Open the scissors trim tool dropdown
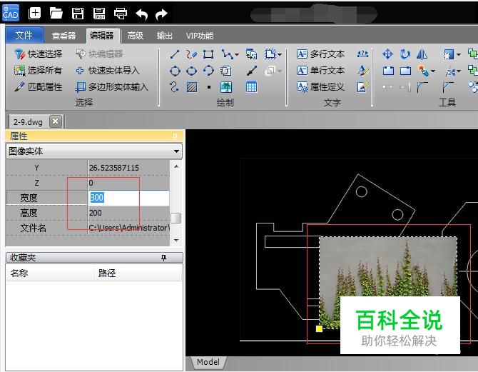The height and width of the screenshot is (372, 478). (x=459, y=71)
